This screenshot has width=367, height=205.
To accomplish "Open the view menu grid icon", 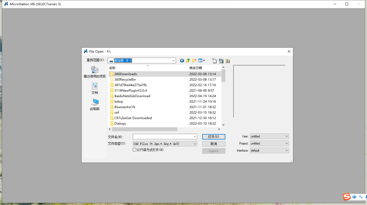I will (x=201, y=61).
